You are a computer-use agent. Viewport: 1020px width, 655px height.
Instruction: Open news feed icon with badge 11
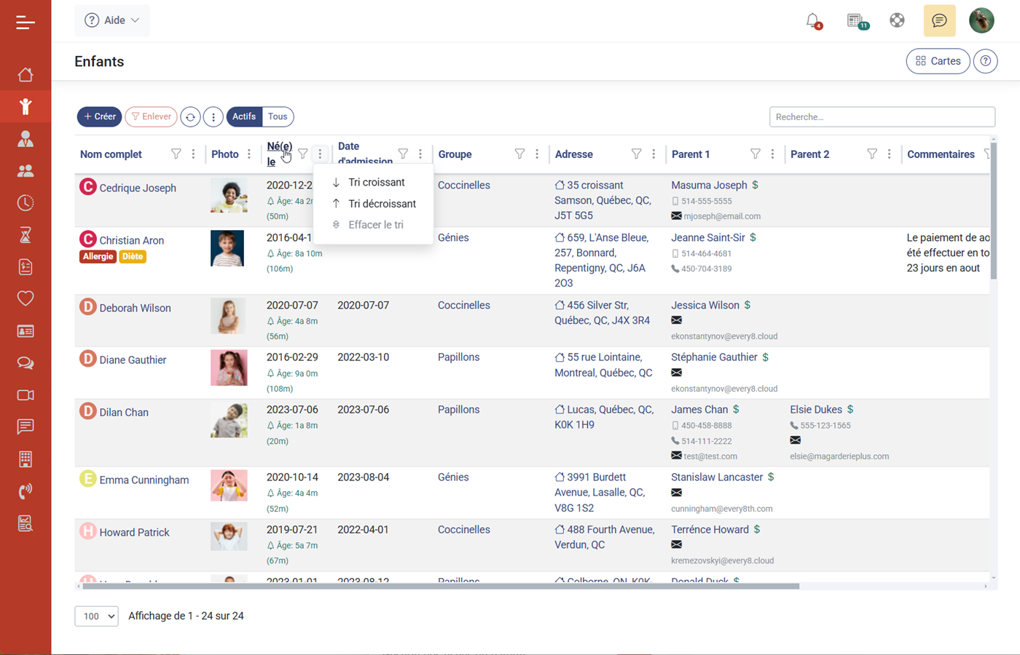(x=855, y=20)
